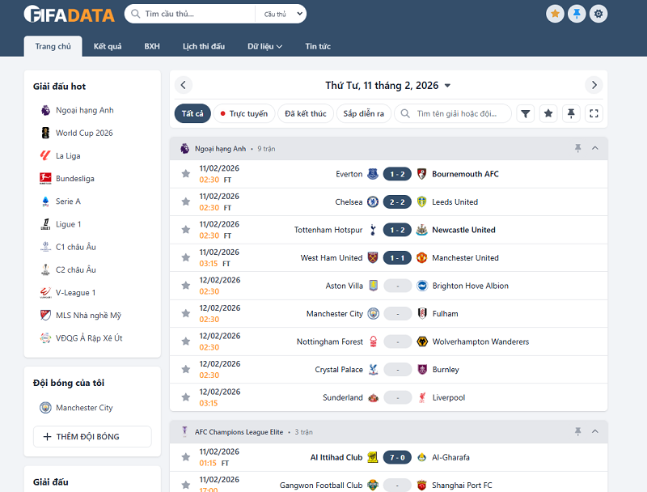Screen dimensions: 647x492
Task: Select La Liga in hot leagues
Action: pyautogui.click(x=68, y=155)
